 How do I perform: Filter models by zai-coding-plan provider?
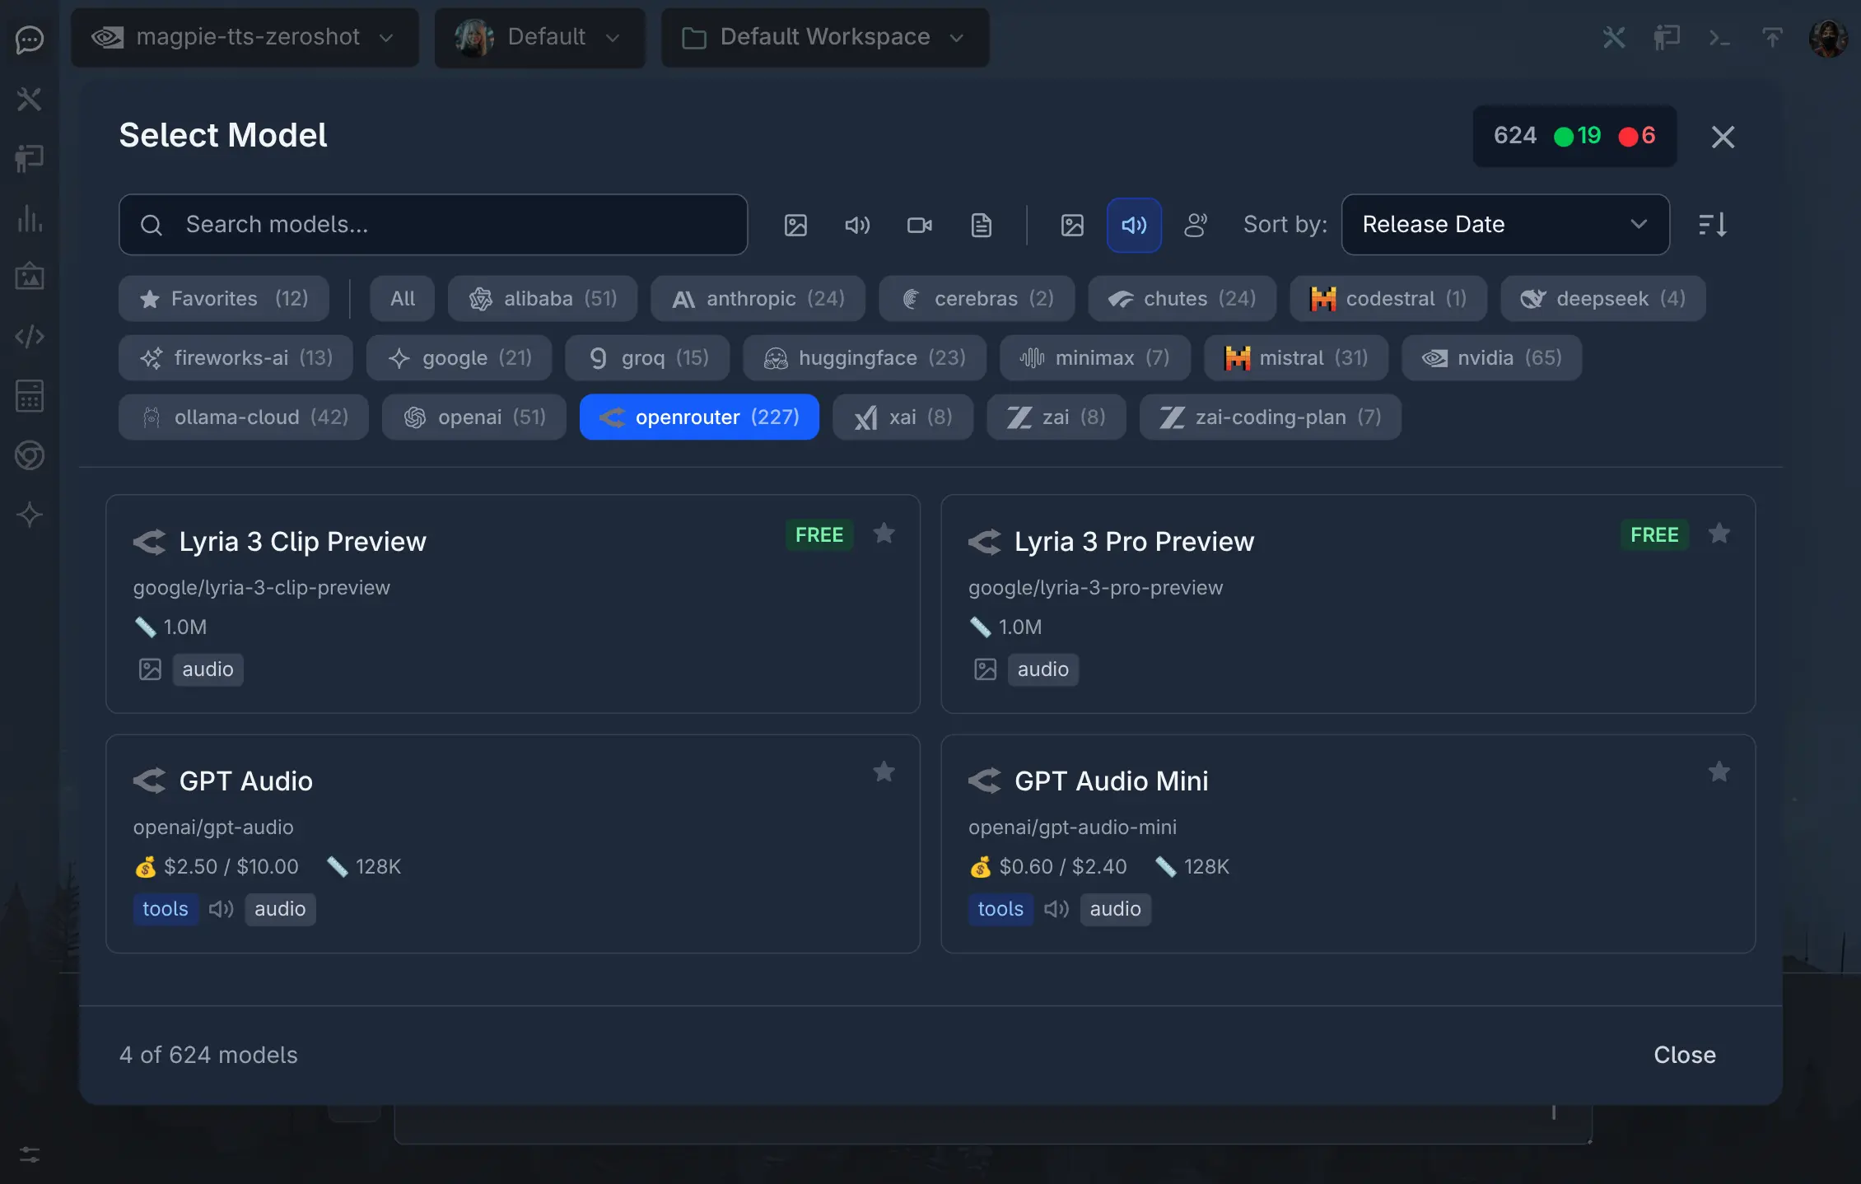(1271, 417)
